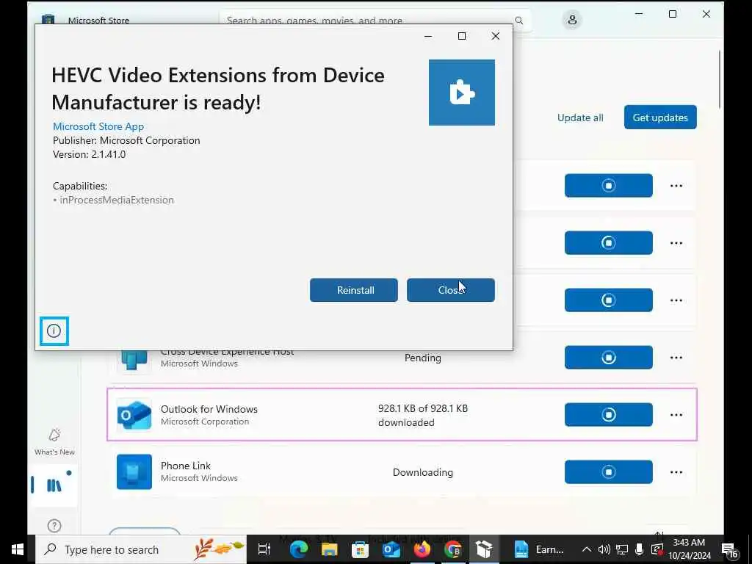Open the Microsoft Store taskbar icon

[x=360, y=549]
